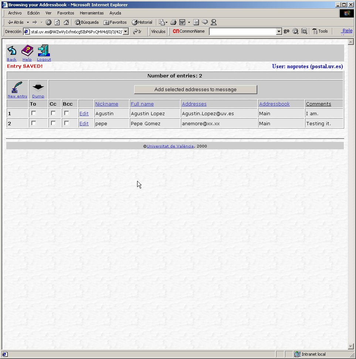The width and height of the screenshot is (356, 359).
Task: Expand the CommonName search box dropdown
Action: tap(279, 31)
